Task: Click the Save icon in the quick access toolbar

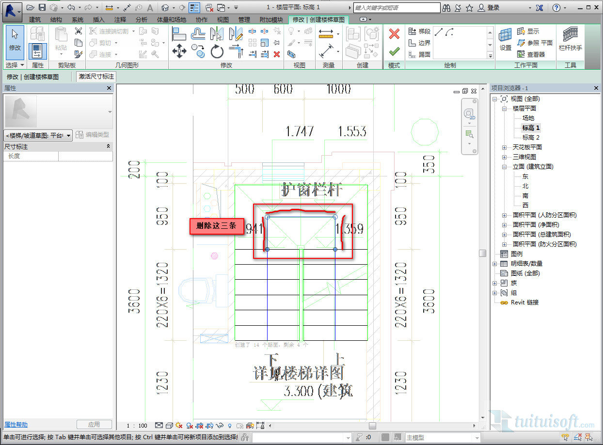Action: tap(42, 8)
